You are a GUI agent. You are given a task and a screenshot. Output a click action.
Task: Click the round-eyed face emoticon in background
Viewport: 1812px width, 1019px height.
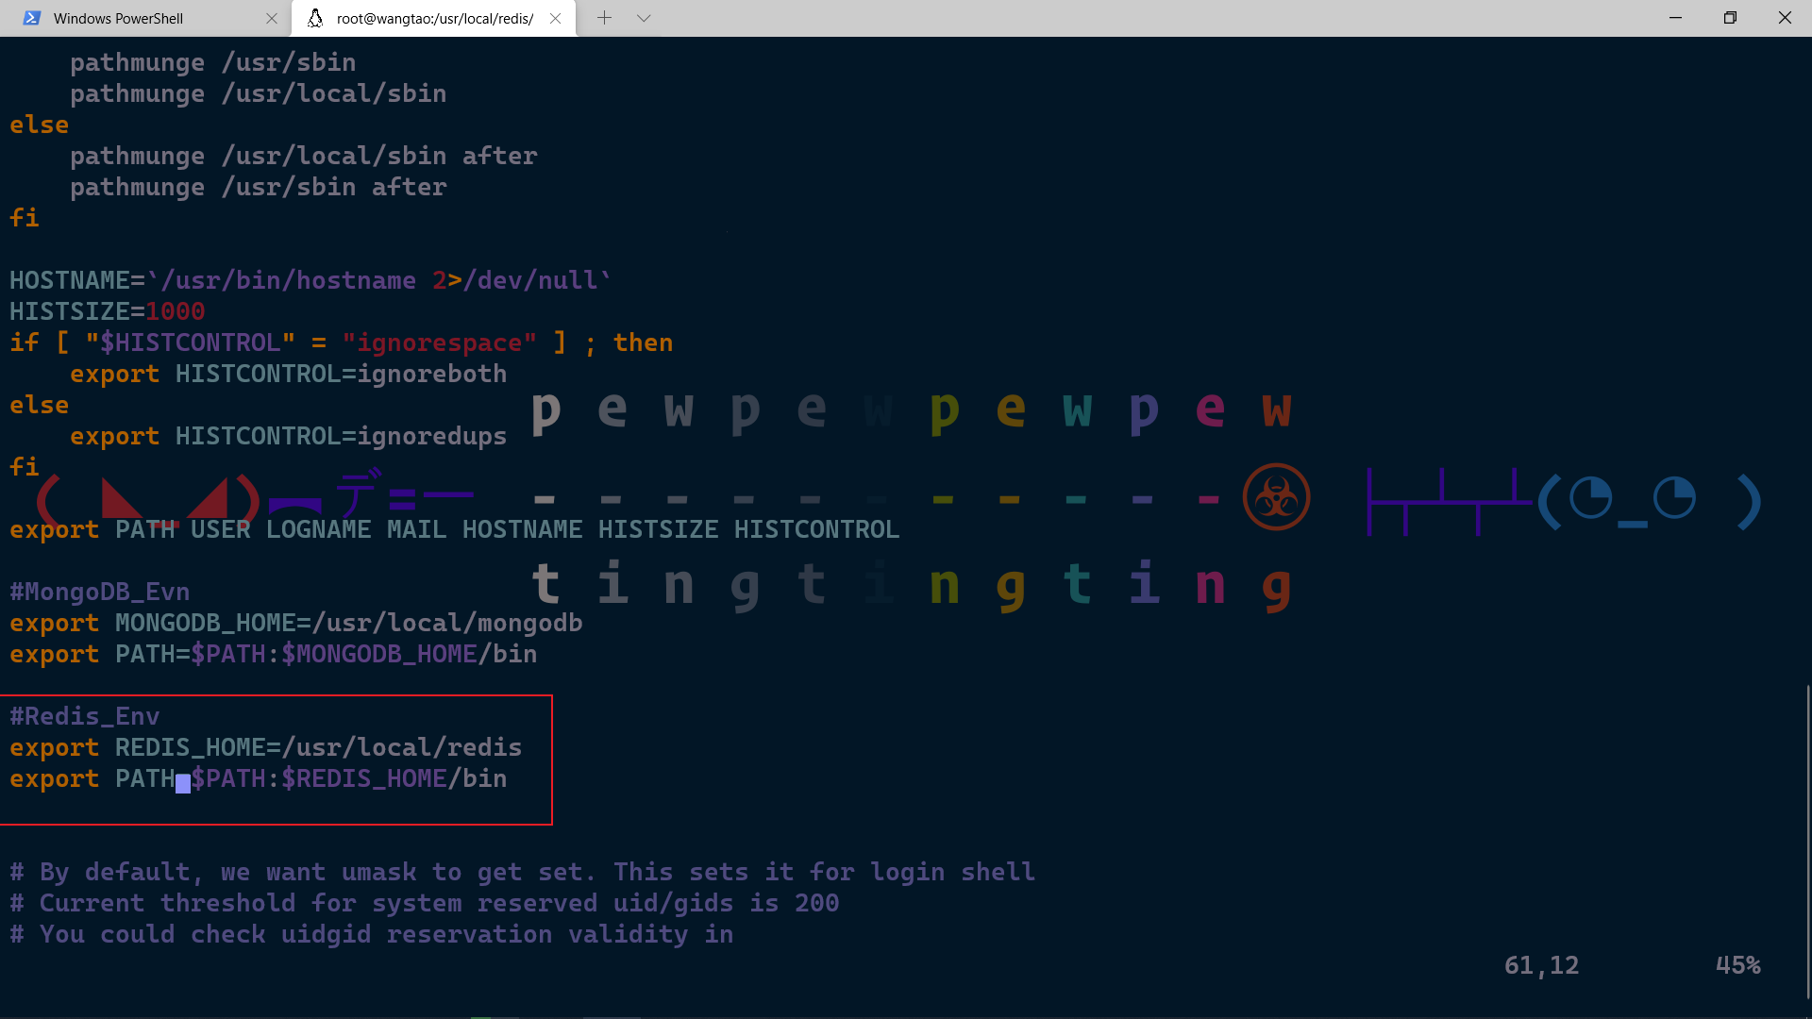coord(1649,500)
